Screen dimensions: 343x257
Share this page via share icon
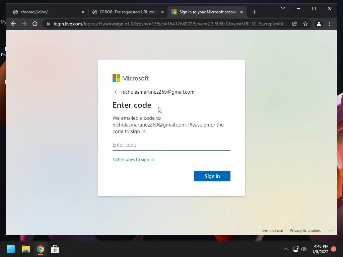[295, 24]
